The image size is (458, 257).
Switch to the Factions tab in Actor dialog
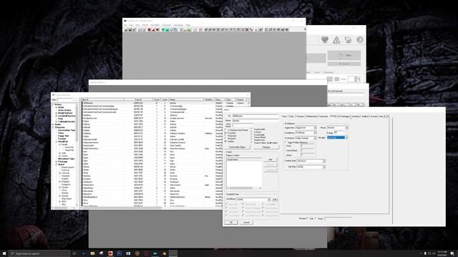(x=300, y=116)
